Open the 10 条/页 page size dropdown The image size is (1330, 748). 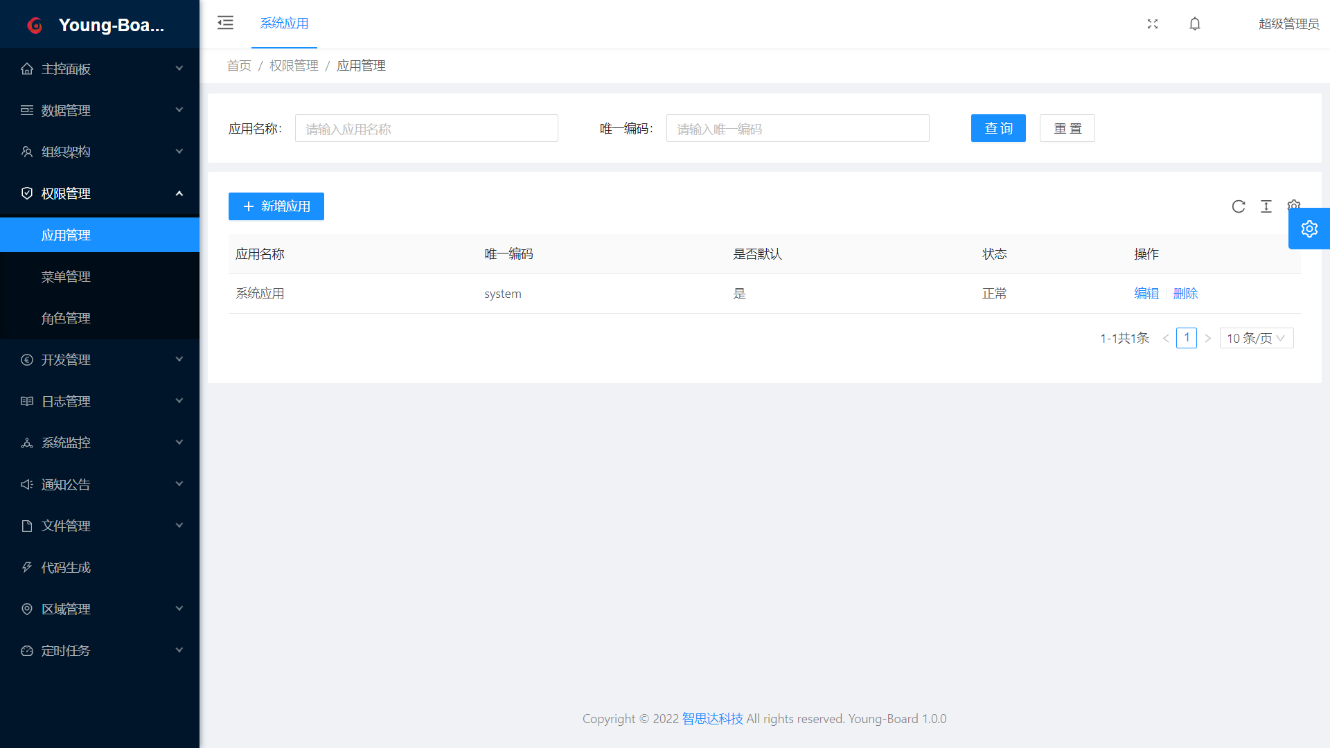click(x=1256, y=338)
